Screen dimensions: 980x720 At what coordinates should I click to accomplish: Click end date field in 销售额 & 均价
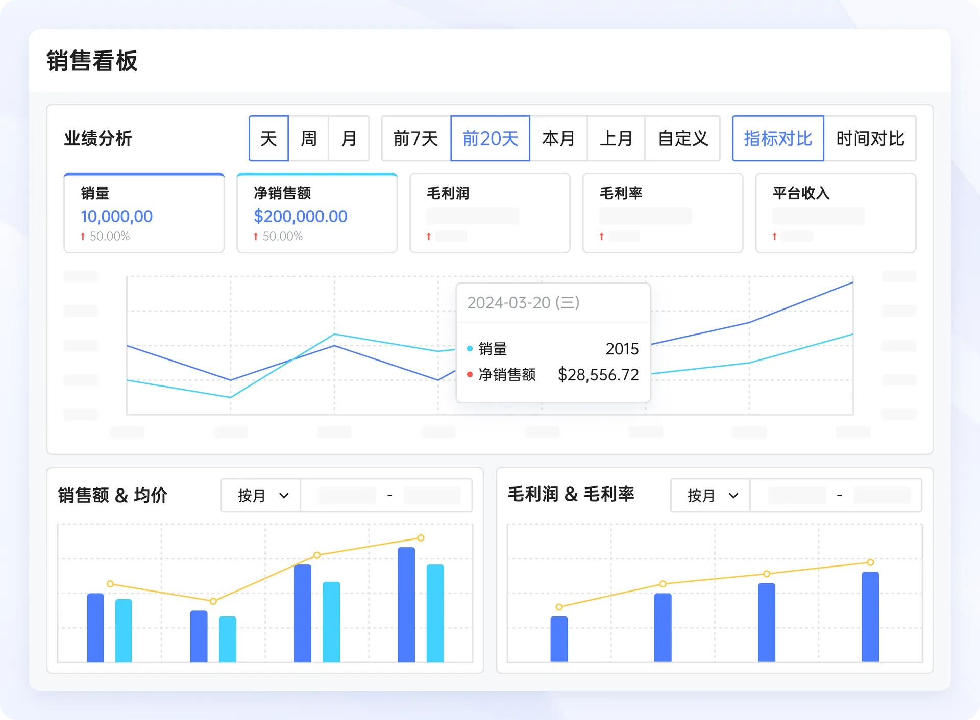432,495
